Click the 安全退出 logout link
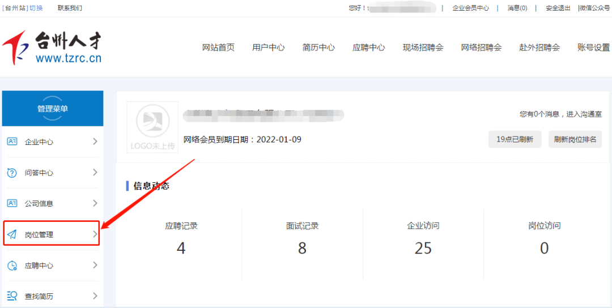This screenshot has height=308, width=612. point(558,8)
